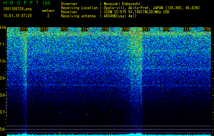Click the Receiver field label
The height and width of the screenshot is (136, 214).
click(x=69, y=12)
